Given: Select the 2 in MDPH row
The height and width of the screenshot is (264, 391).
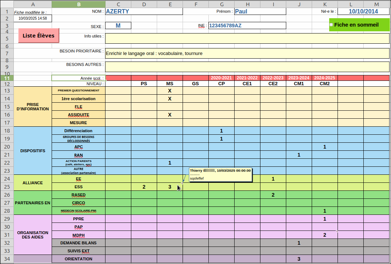Looking at the screenshot, I should click(x=325, y=235).
